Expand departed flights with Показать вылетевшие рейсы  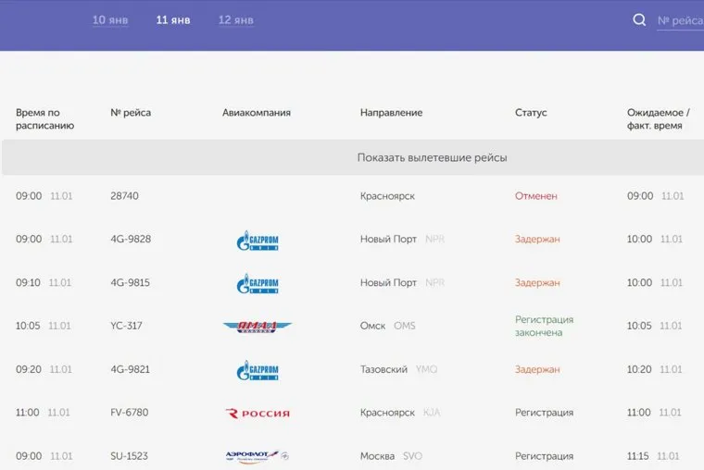[x=432, y=158]
